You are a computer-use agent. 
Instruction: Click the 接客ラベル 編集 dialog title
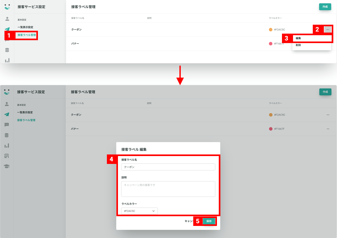click(134, 149)
